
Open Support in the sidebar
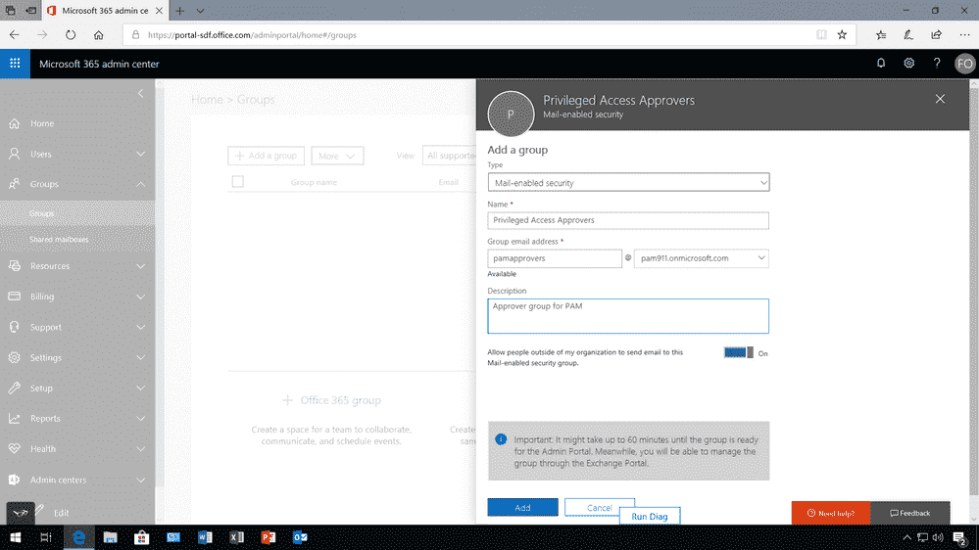coord(77,328)
